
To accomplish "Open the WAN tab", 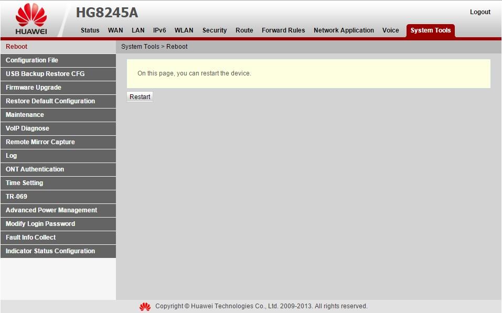I will 115,30.
